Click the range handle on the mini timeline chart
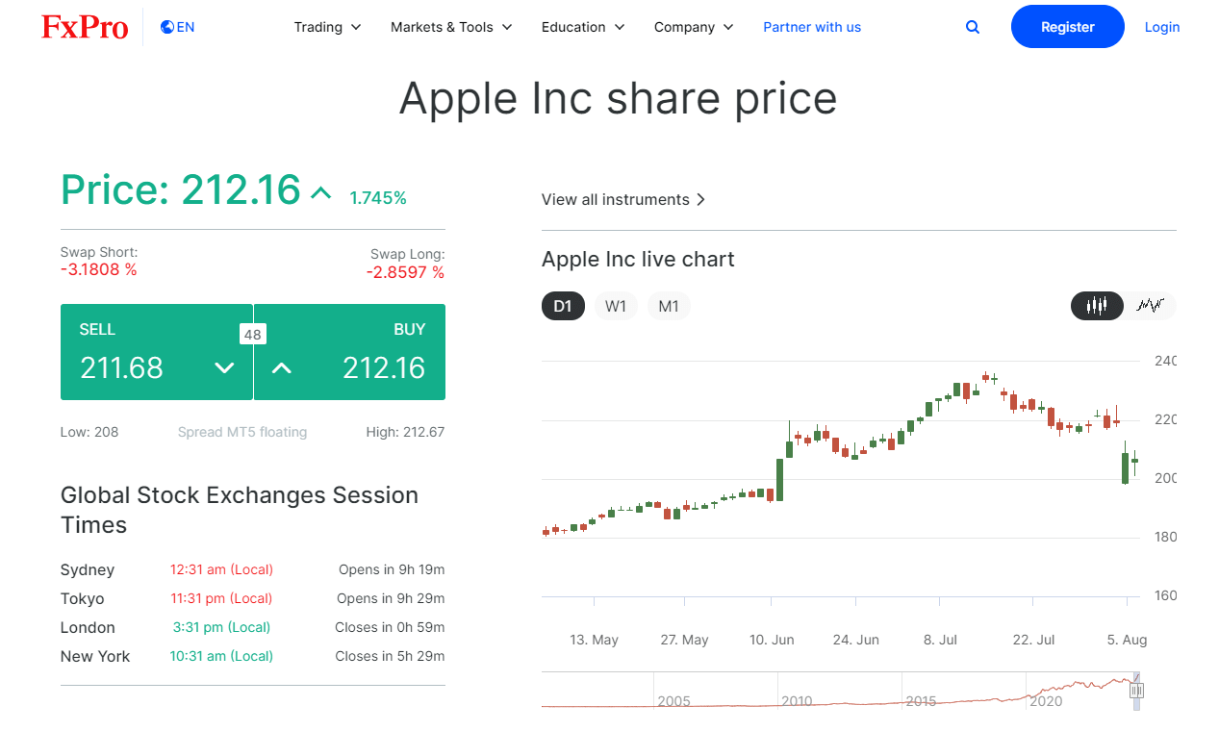The image size is (1219, 731). pos(1136,690)
